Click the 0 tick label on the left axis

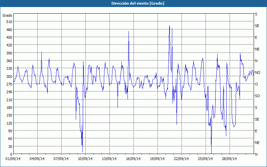(11, 154)
